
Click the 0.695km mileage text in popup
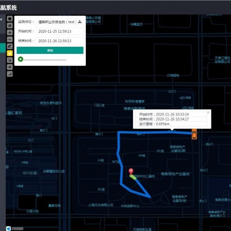pos(163,124)
